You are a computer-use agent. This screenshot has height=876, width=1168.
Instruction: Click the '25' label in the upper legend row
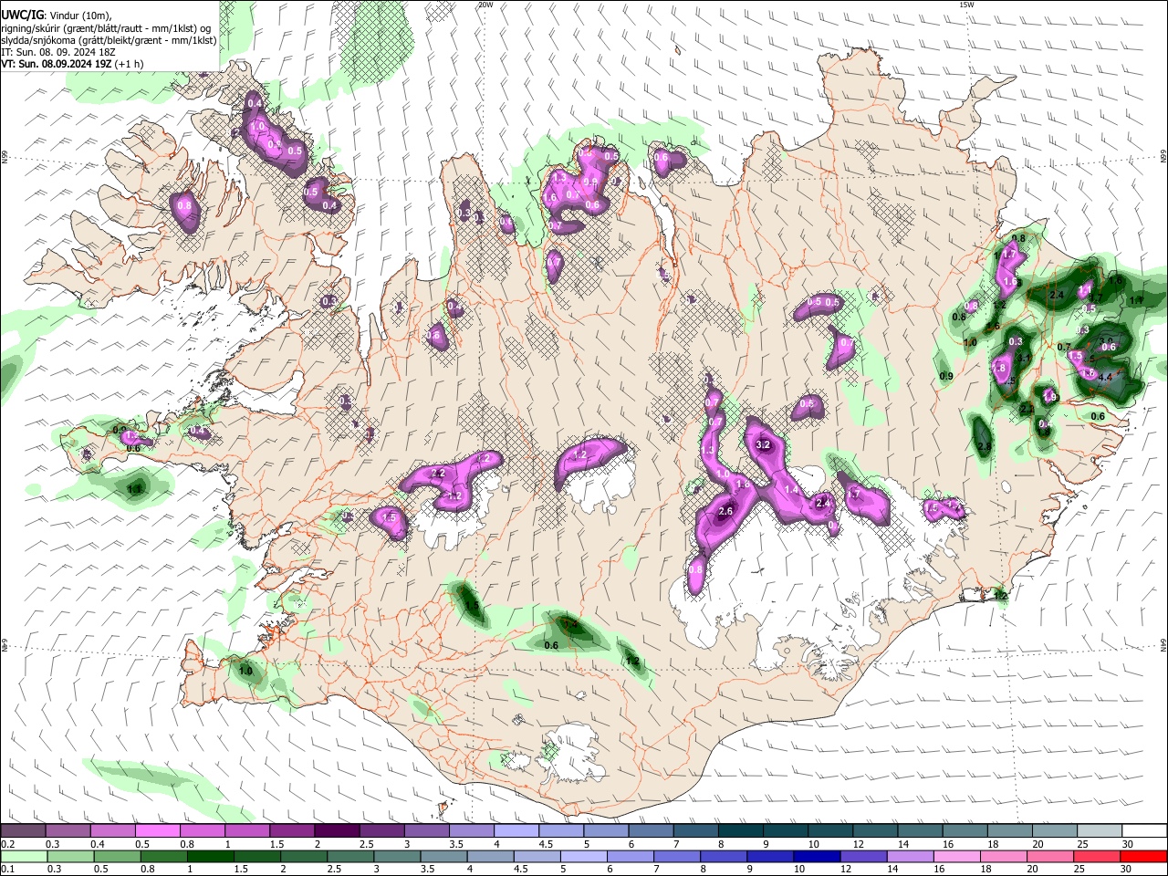[1082, 844]
